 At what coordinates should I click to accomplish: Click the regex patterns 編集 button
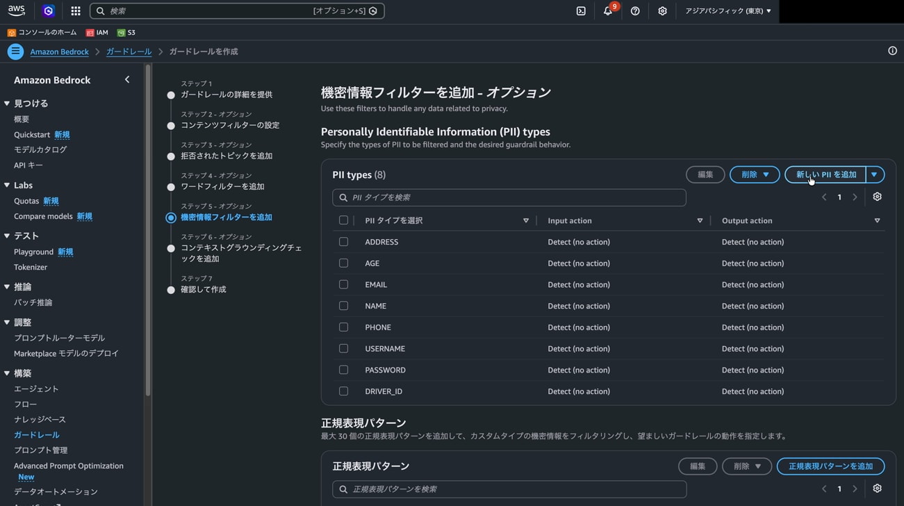point(698,466)
